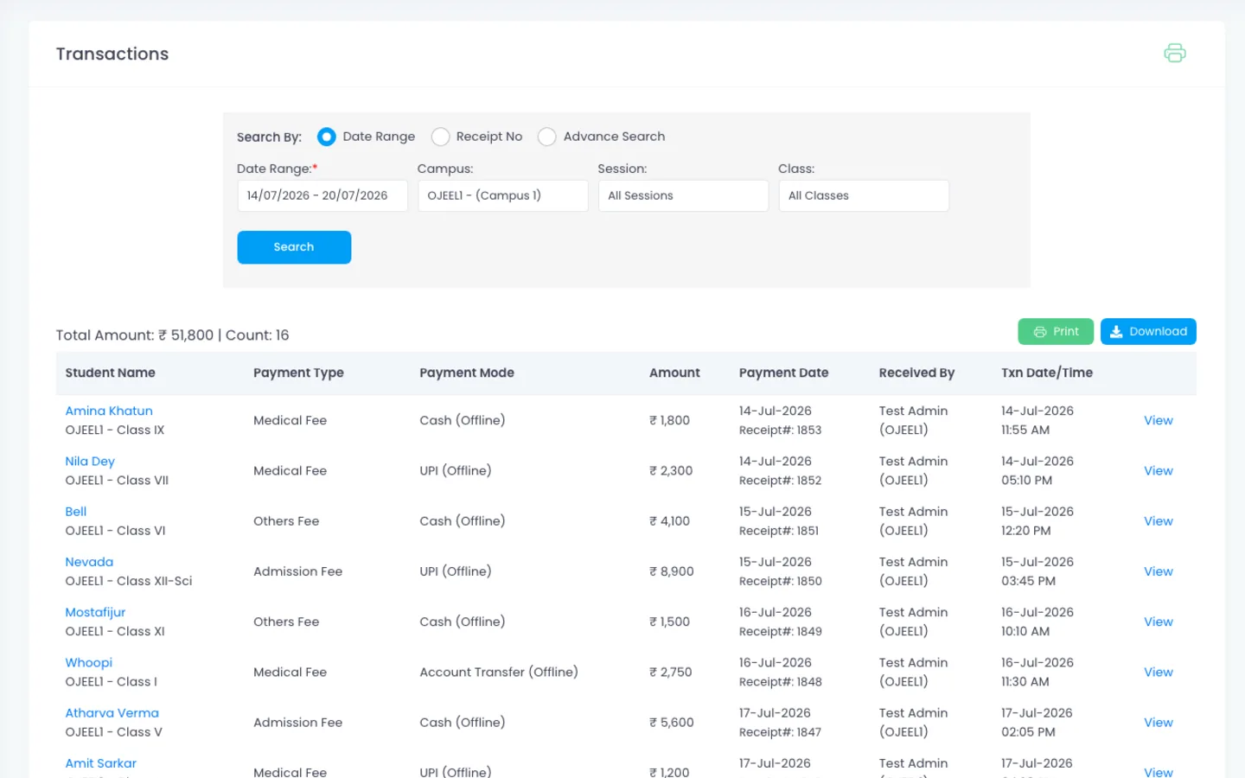Viewport: 1245px width, 778px height.
Task: Click the Payment Mode column header
Action: point(467,373)
